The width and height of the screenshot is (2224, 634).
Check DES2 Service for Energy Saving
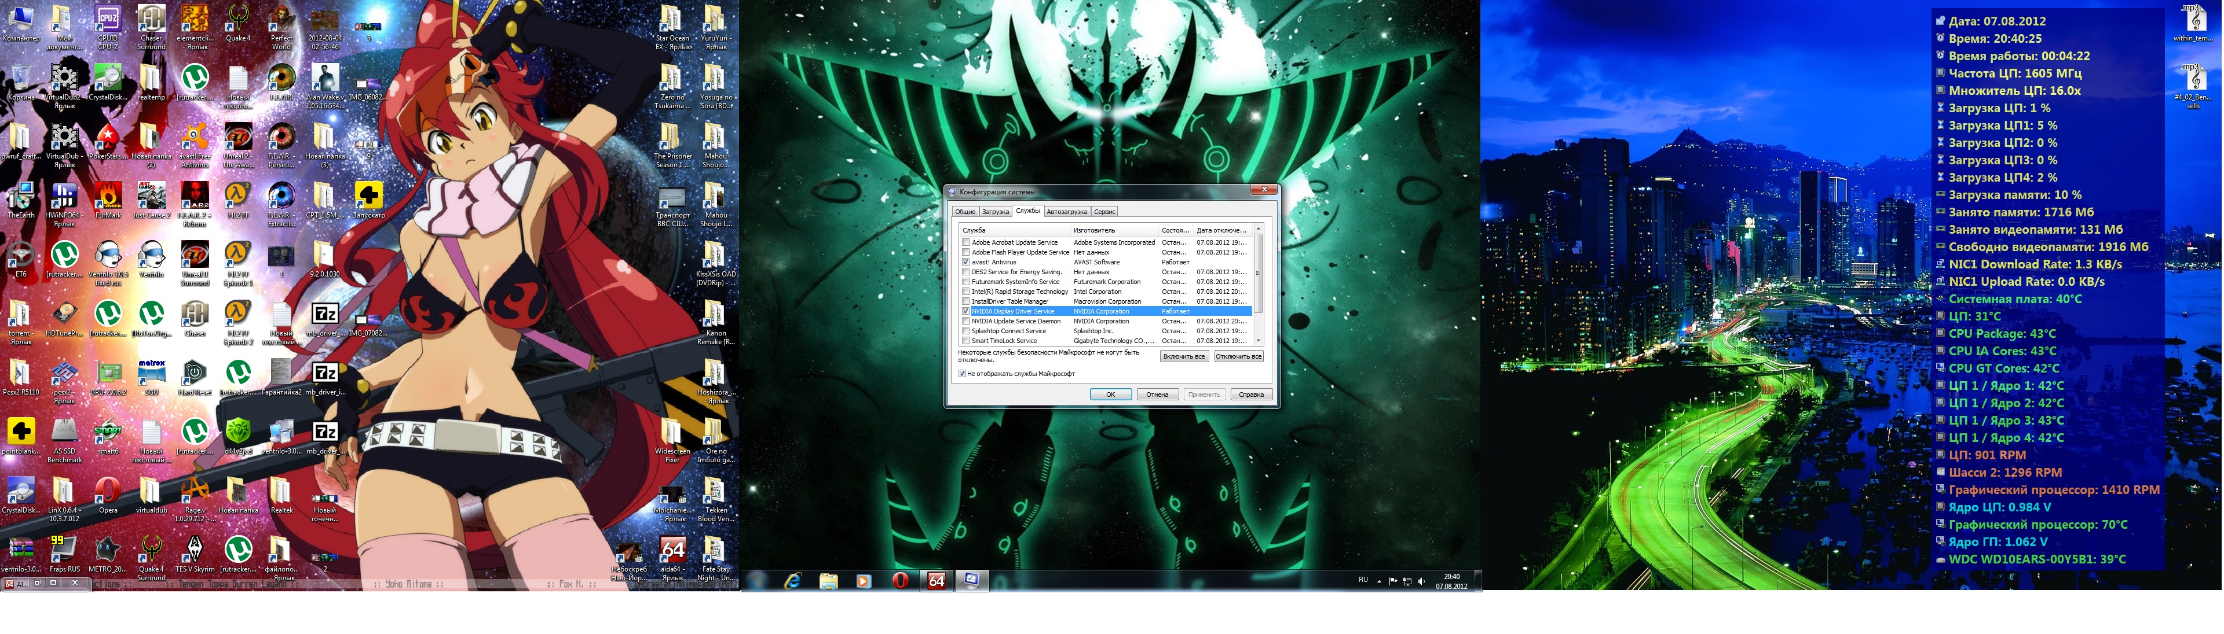tap(965, 272)
